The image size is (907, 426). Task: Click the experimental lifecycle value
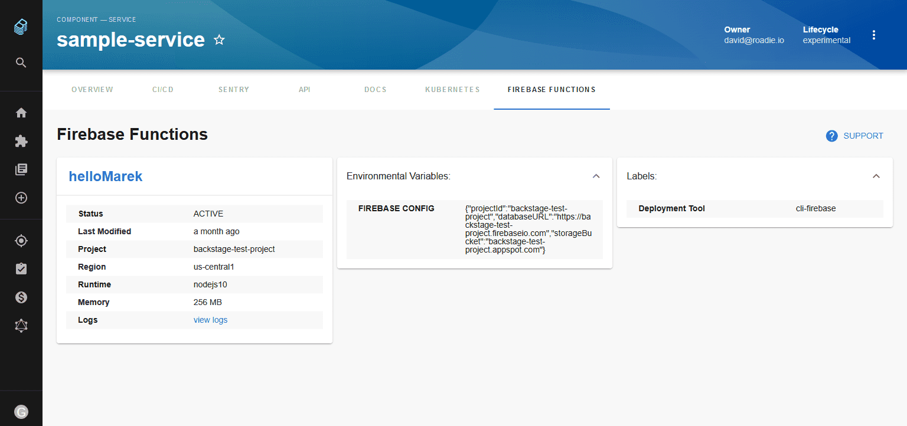827,40
